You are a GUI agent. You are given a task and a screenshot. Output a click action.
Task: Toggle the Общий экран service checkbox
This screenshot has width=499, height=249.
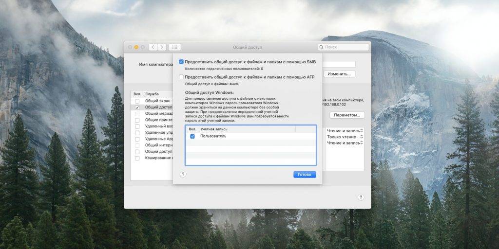[x=137, y=101]
